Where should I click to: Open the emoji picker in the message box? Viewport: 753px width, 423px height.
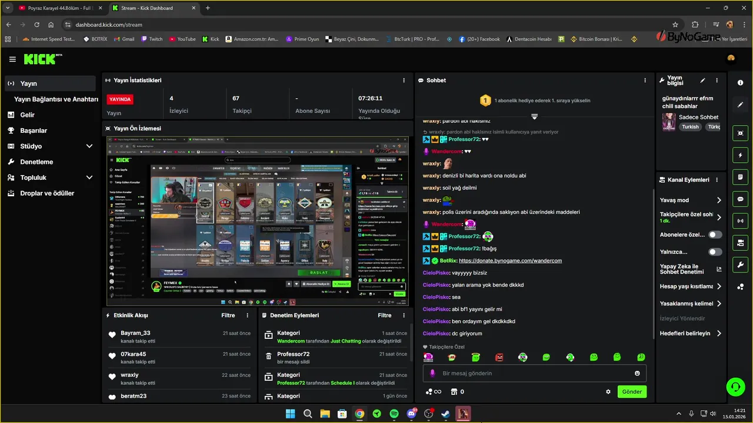pos(637,373)
